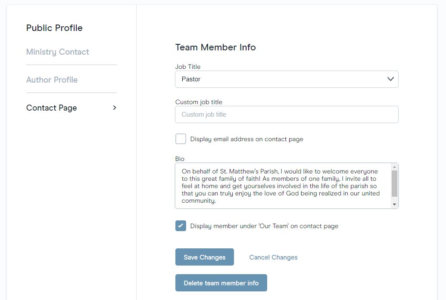Screen dimensions: 446x300
Task: Click the chevron arrow beside Contact Page
Action: 114,108
